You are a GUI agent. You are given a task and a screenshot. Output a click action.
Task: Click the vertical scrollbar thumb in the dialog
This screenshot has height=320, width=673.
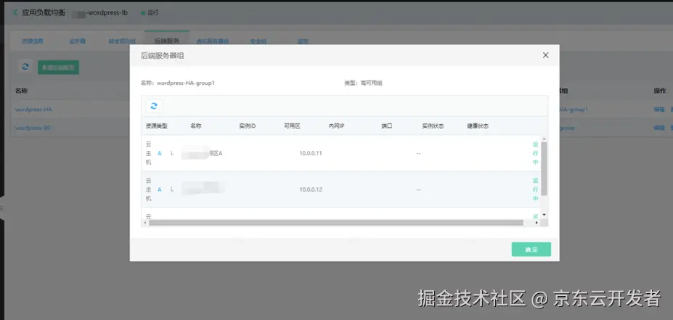pos(544,168)
